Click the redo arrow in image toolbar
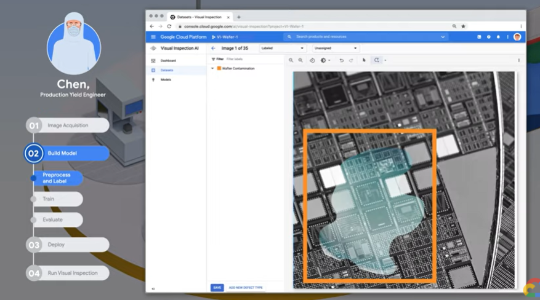This screenshot has width=540, height=300. click(351, 60)
